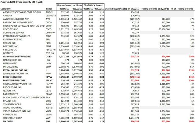The width and height of the screenshot is (195, 123).
Task: Select the 'PROOFPOINT INC' cell
Action: (x=12, y=87)
